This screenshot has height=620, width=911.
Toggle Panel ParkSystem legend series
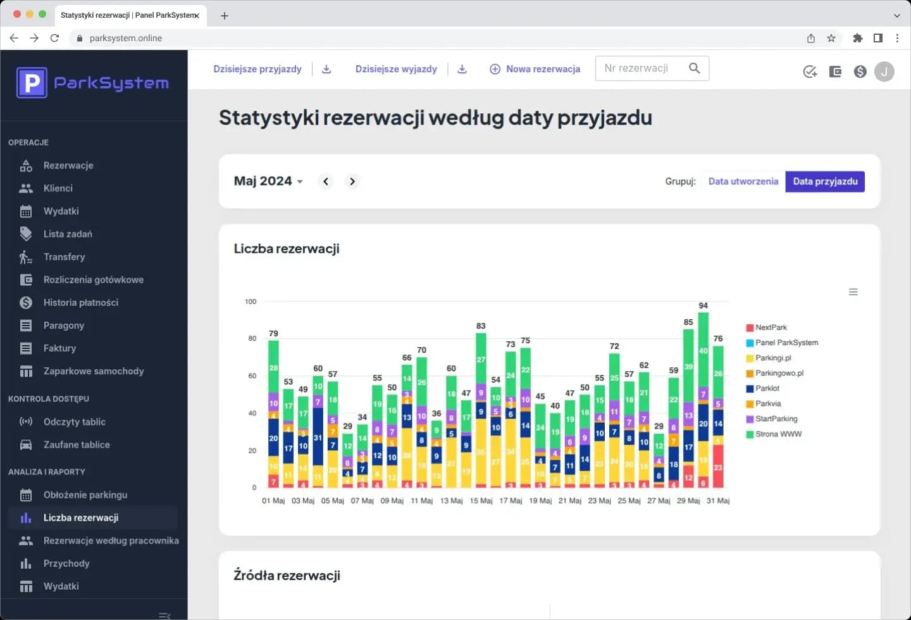click(783, 343)
